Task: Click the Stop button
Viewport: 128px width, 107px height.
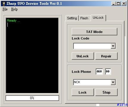Action: (x=106, y=92)
